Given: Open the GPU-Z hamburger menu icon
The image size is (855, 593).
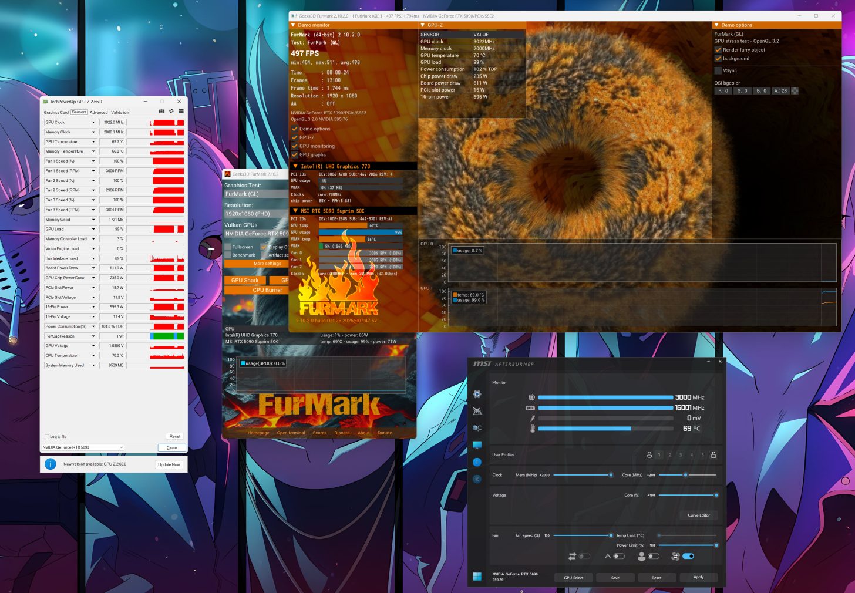Looking at the screenshot, I should point(181,112).
